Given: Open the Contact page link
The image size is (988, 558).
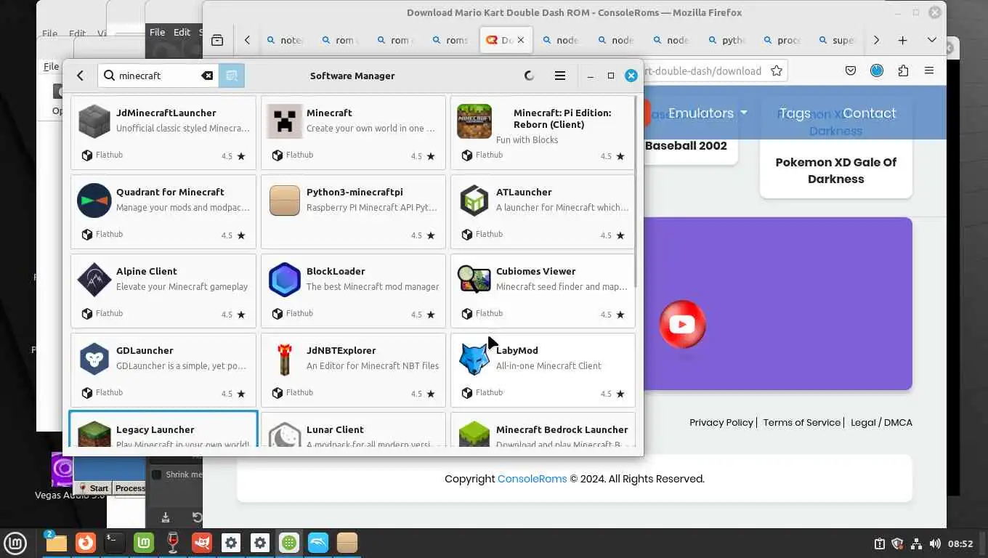Looking at the screenshot, I should pyautogui.click(x=869, y=113).
